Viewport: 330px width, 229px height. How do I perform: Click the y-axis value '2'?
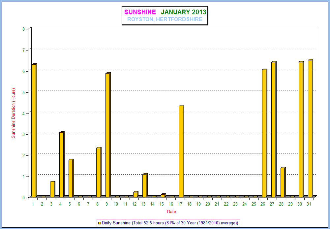(24, 155)
